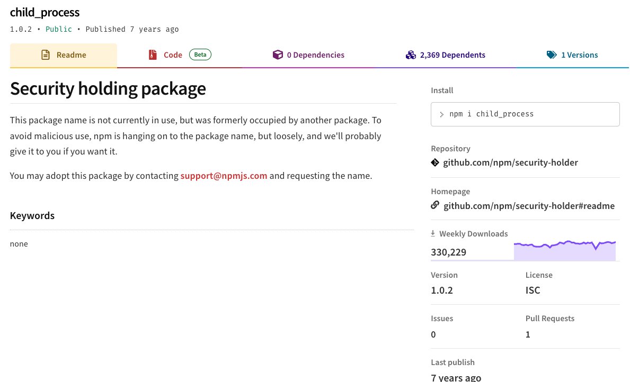Open the security-holder#readme homepage link
The image size is (630, 382).
pyautogui.click(x=529, y=206)
